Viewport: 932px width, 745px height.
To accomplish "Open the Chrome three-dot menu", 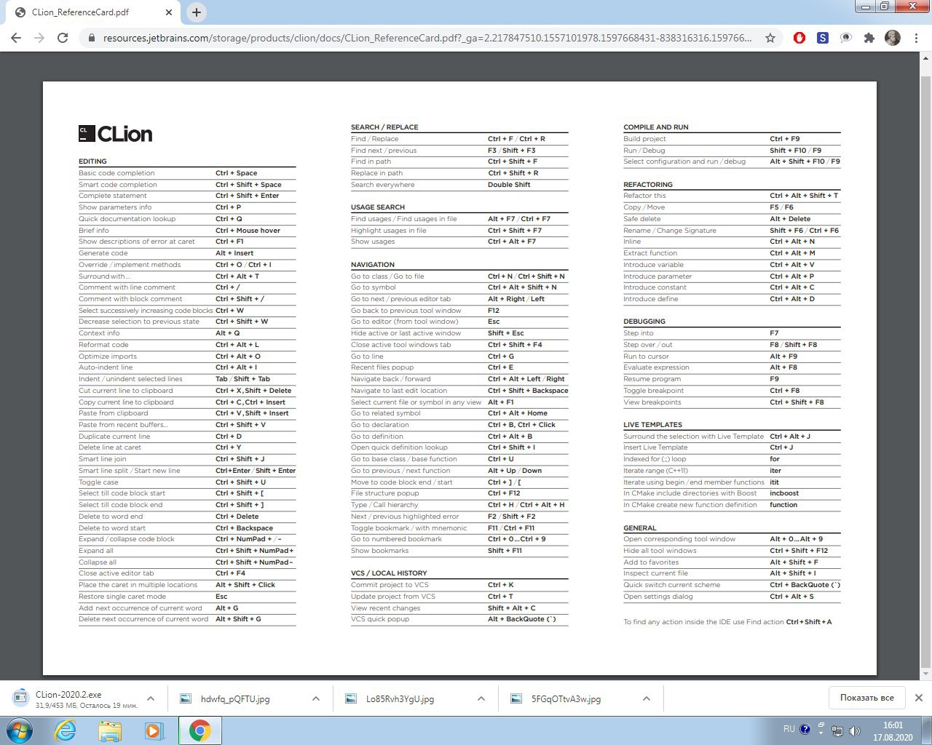I will click(916, 38).
